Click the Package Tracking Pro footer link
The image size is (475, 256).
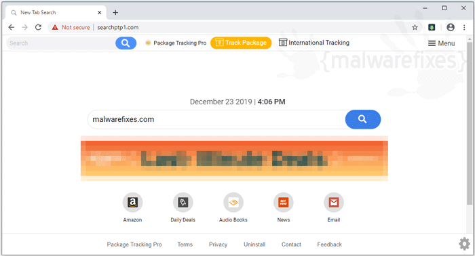point(134,244)
